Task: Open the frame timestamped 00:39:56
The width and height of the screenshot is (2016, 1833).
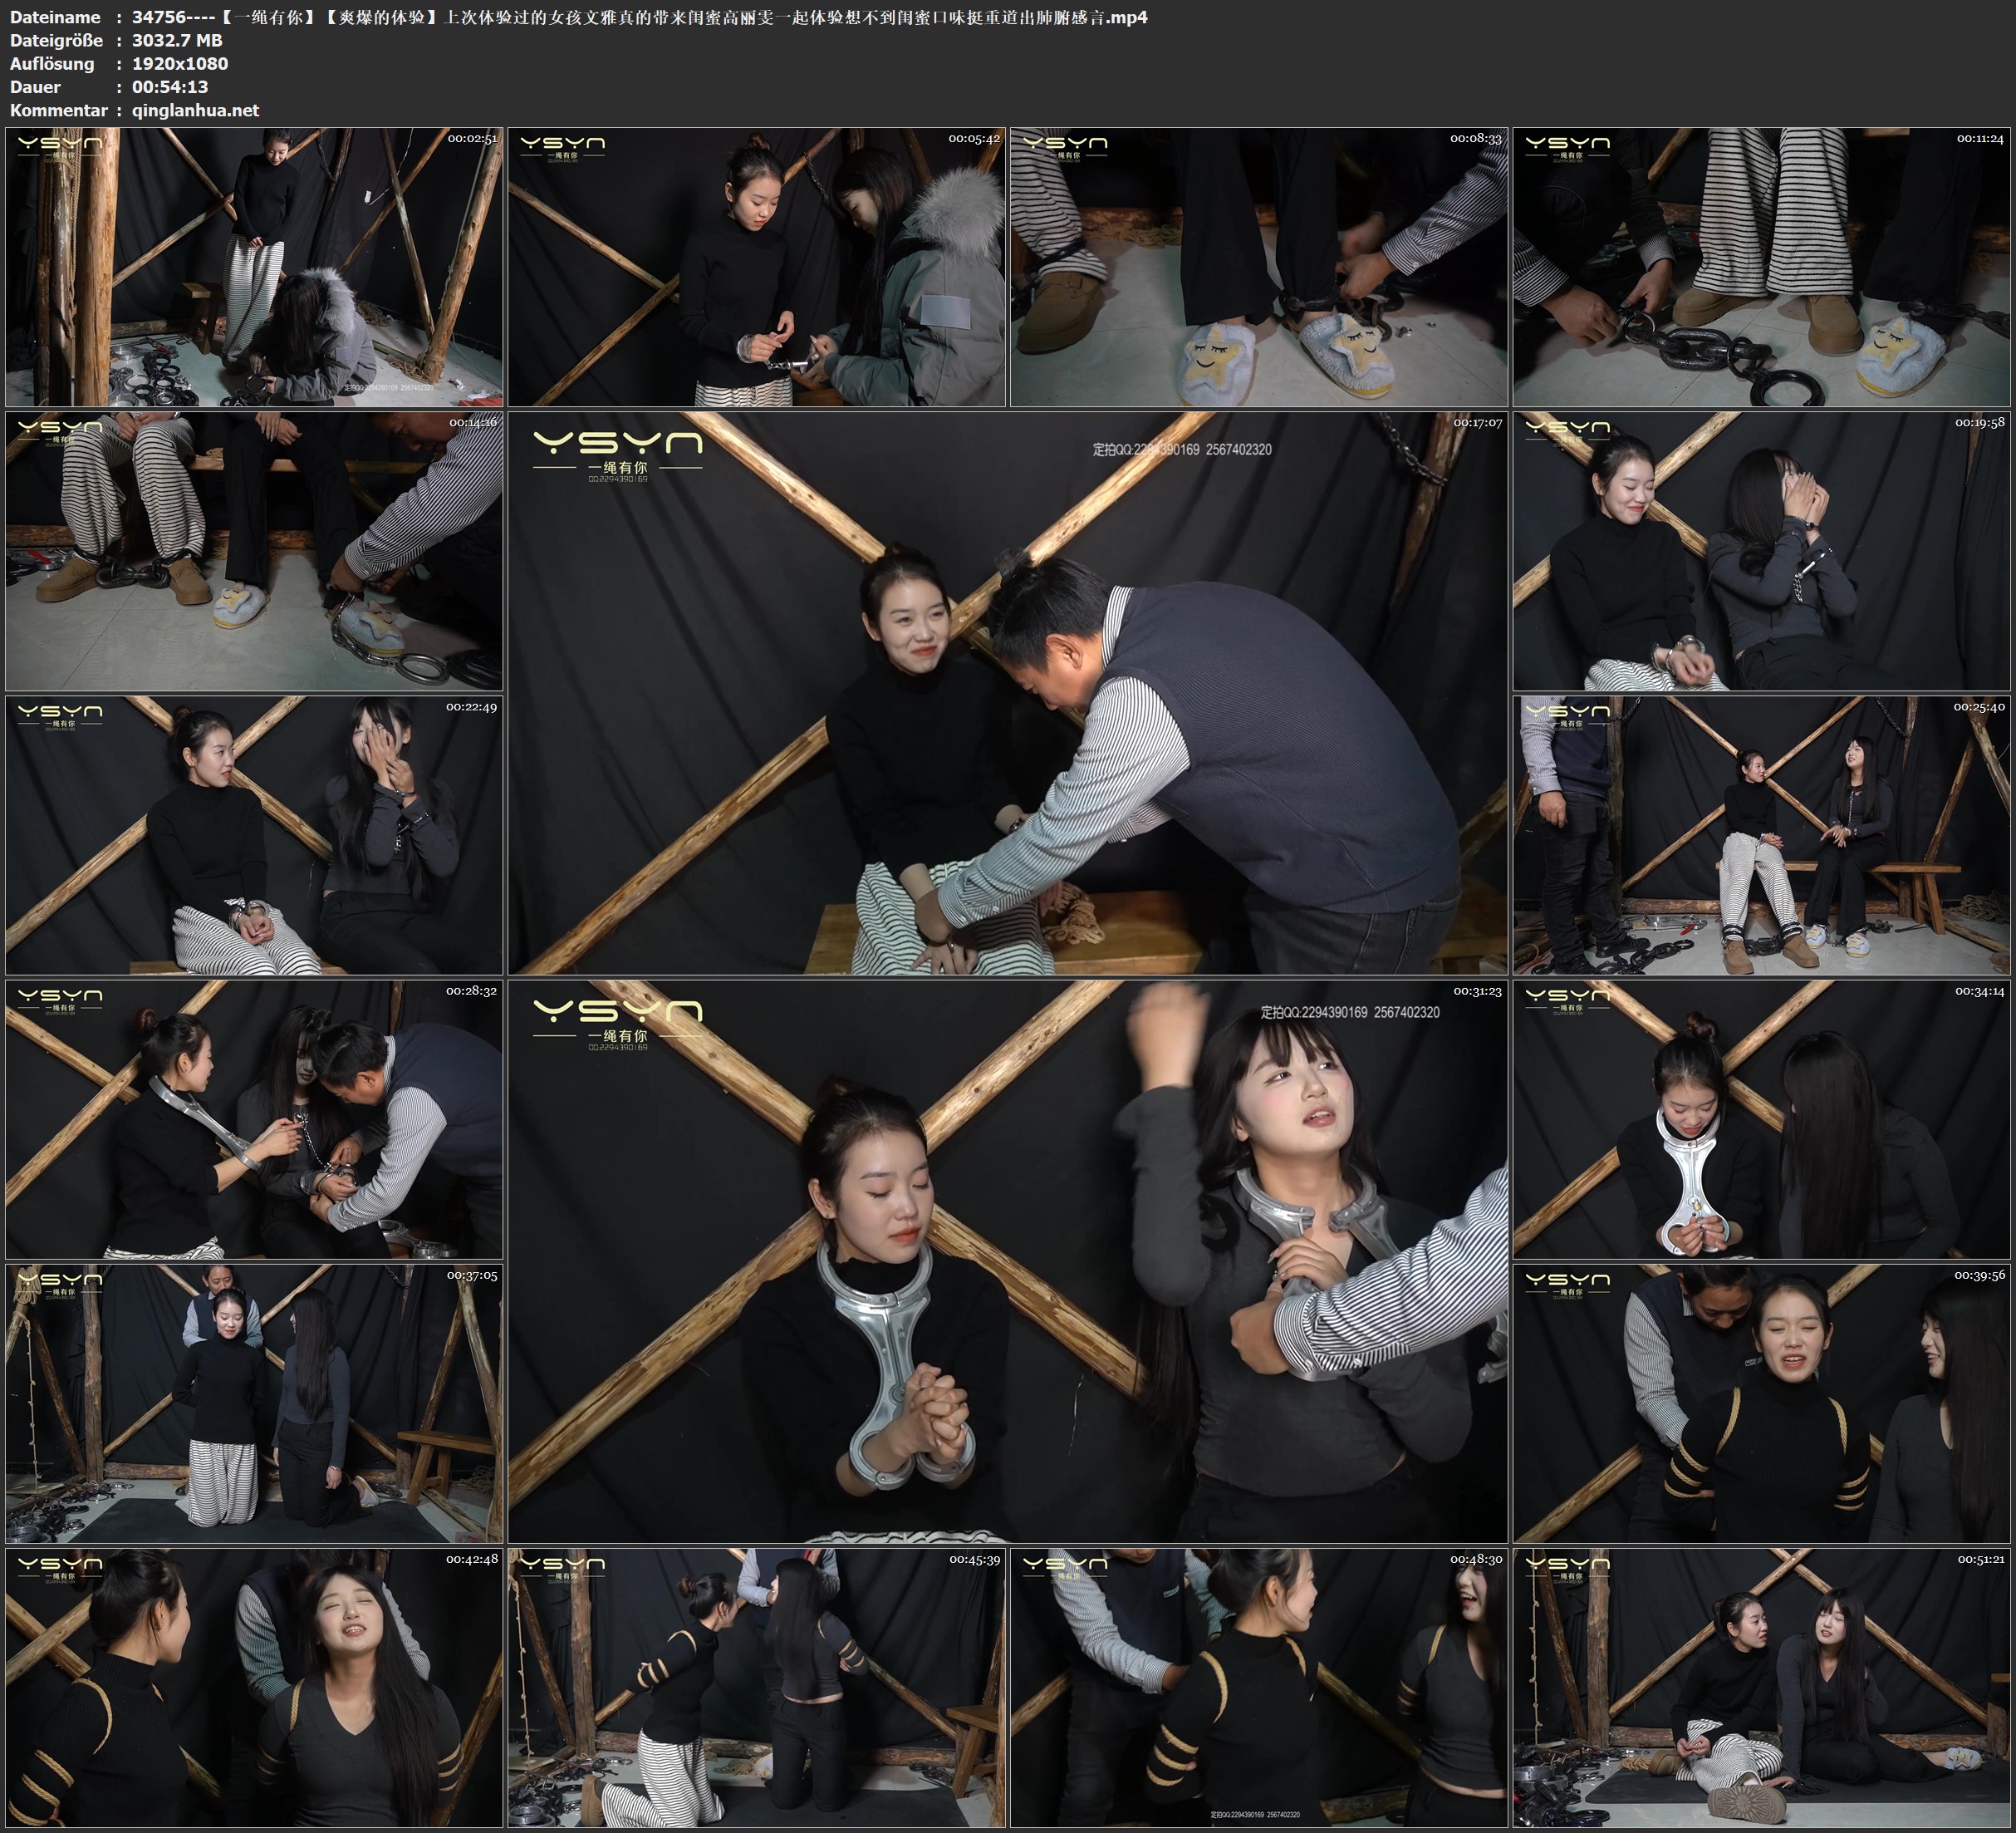Action: tap(1762, 1403)
